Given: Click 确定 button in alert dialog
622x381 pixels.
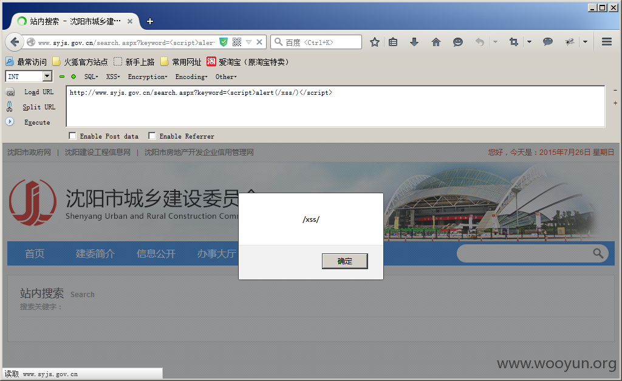Looking at the screenshot, I should [x=345, y=261].
